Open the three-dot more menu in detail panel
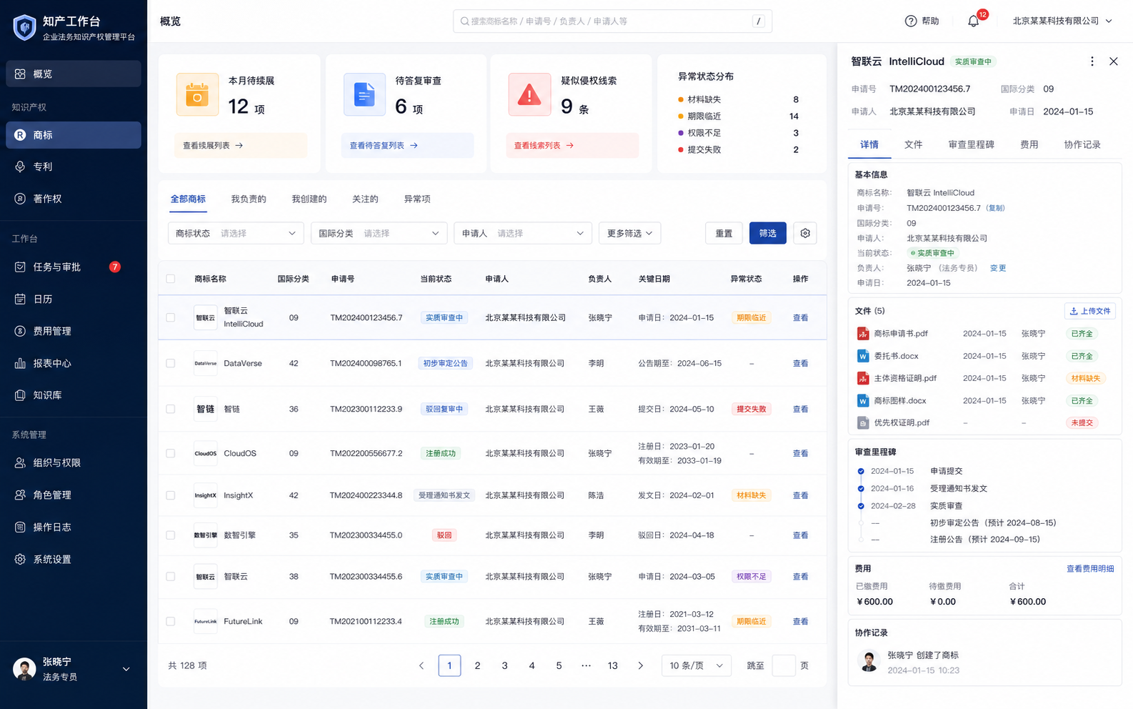This screenshot has height=709, width=1133. tap(1092, 61)
